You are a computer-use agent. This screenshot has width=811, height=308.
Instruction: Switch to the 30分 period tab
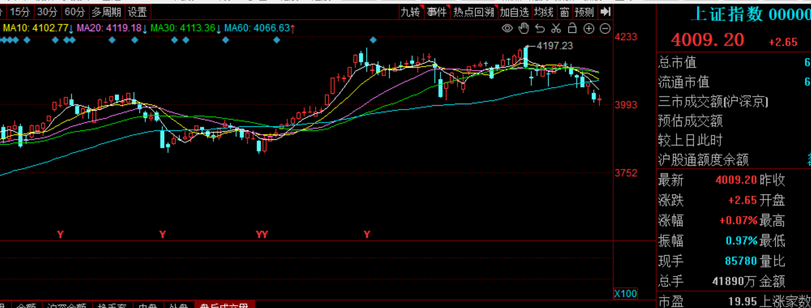(x=48, y=11)
